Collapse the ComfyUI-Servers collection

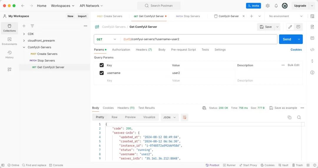coord(24,47)
